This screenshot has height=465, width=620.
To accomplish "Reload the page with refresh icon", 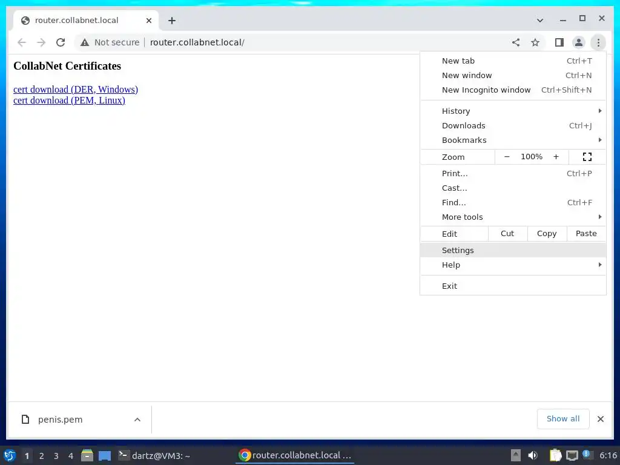I will click(x=61, y=42).
